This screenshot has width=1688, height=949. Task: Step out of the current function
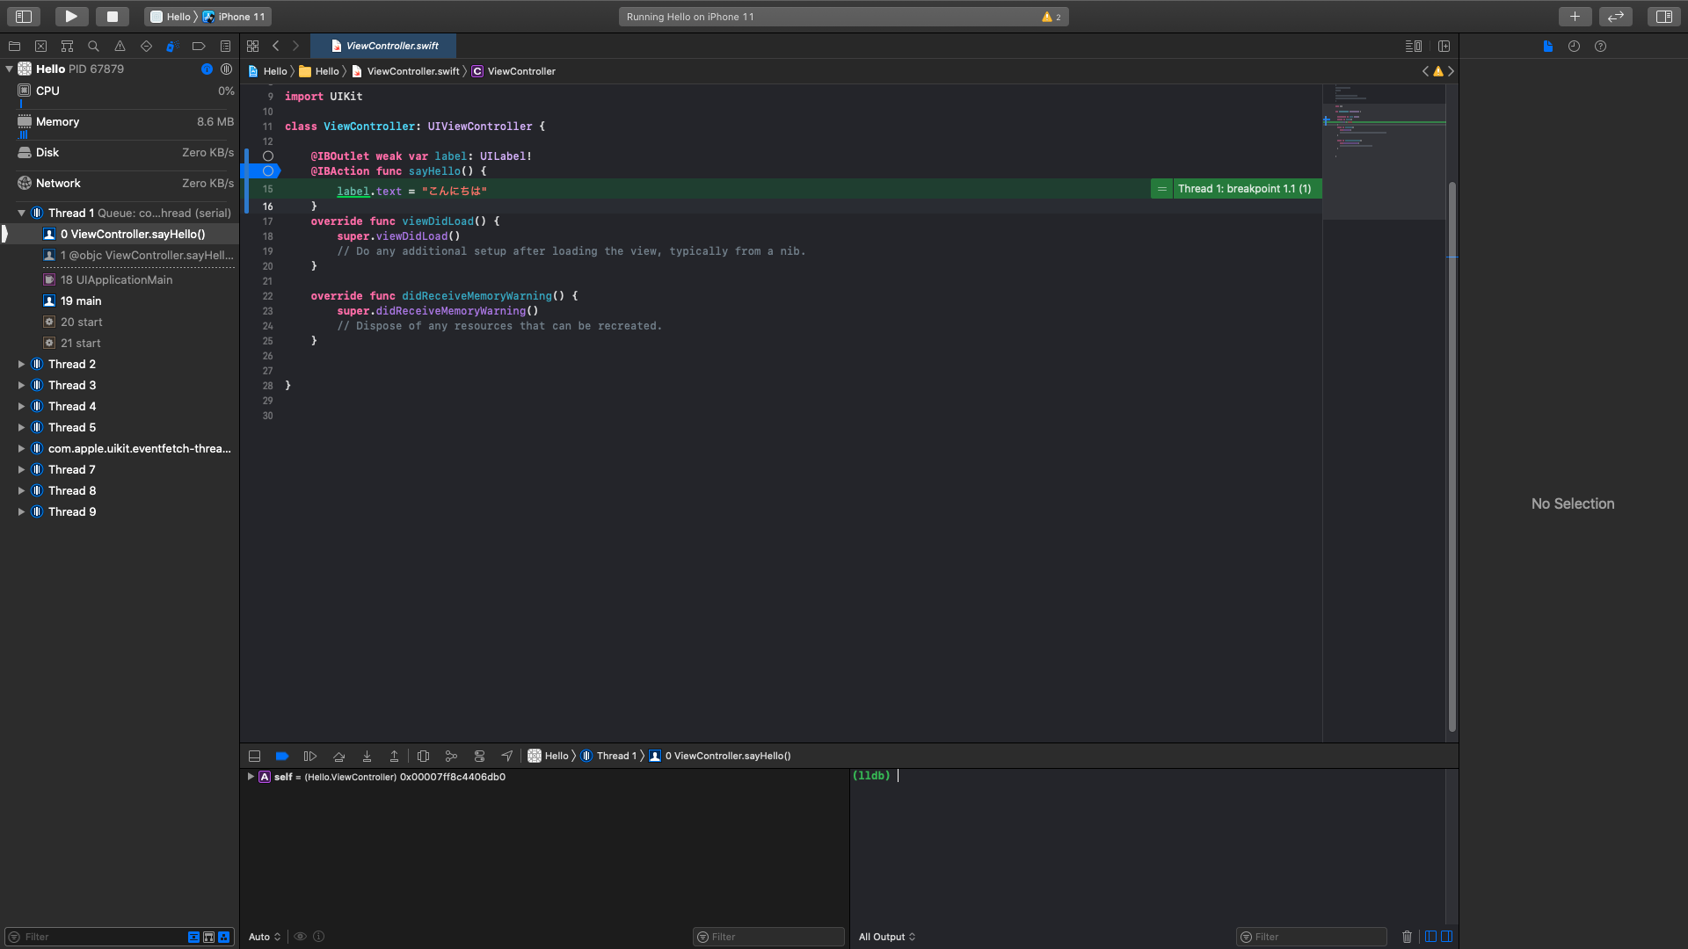click(x=394, y=756)
